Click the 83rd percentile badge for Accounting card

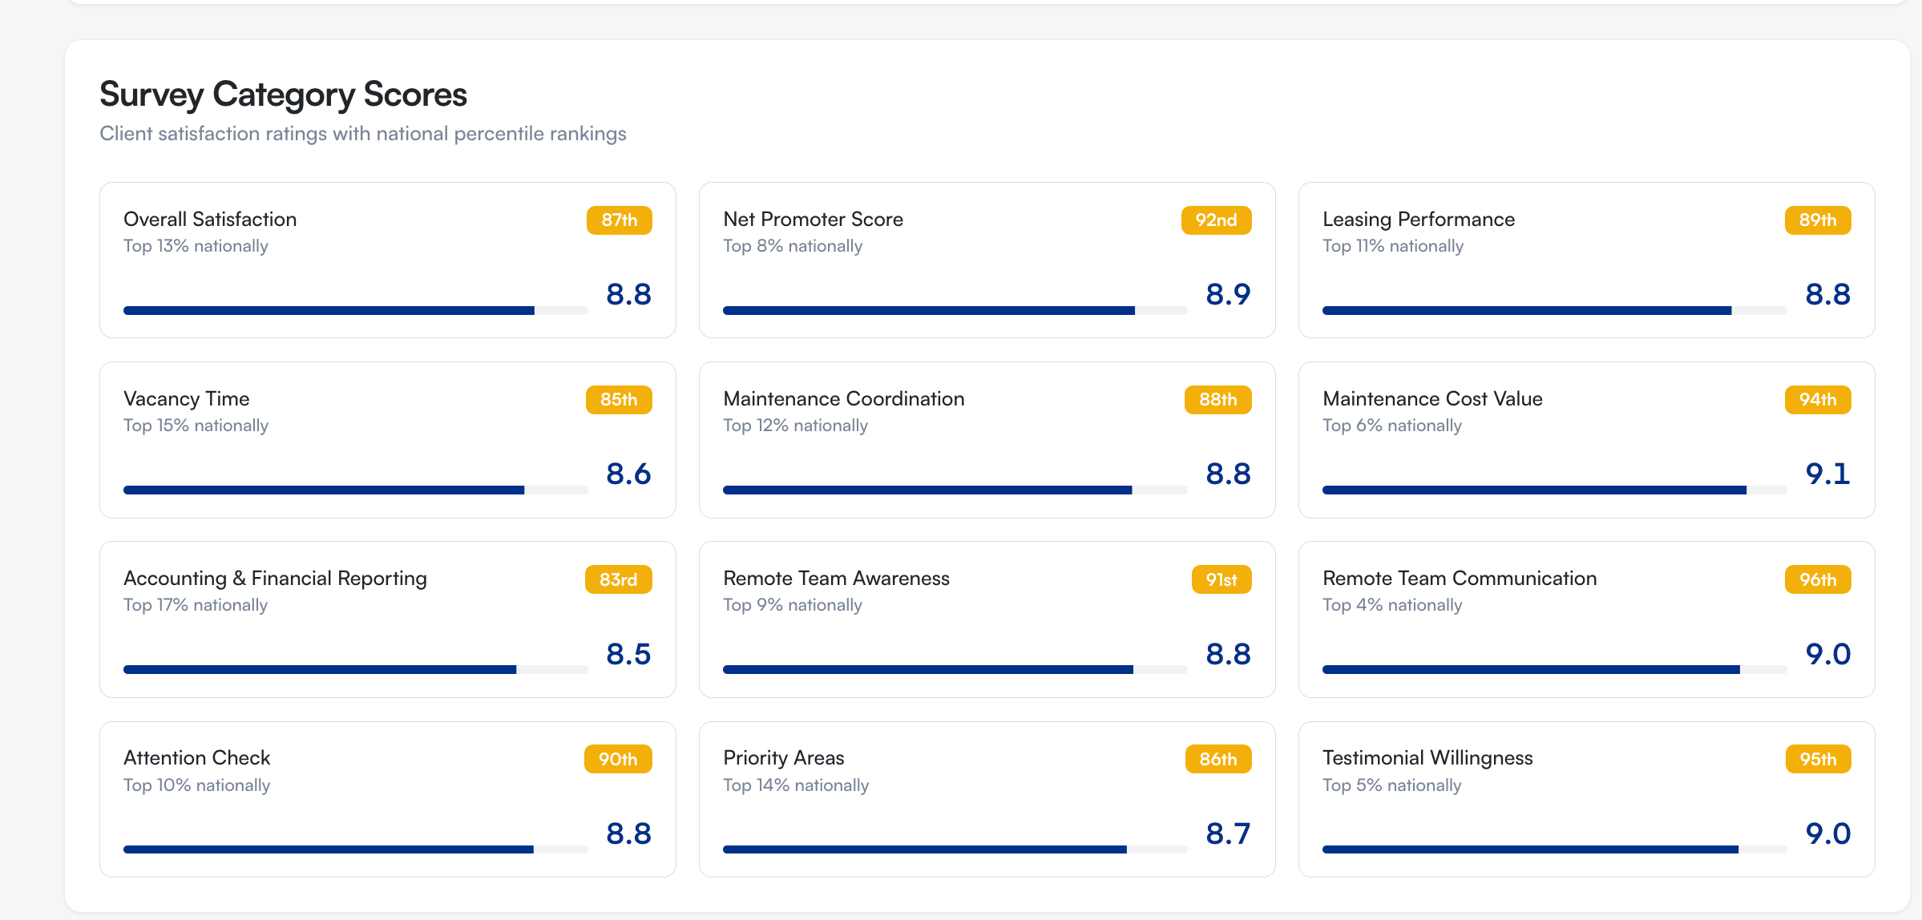point(618,579)
